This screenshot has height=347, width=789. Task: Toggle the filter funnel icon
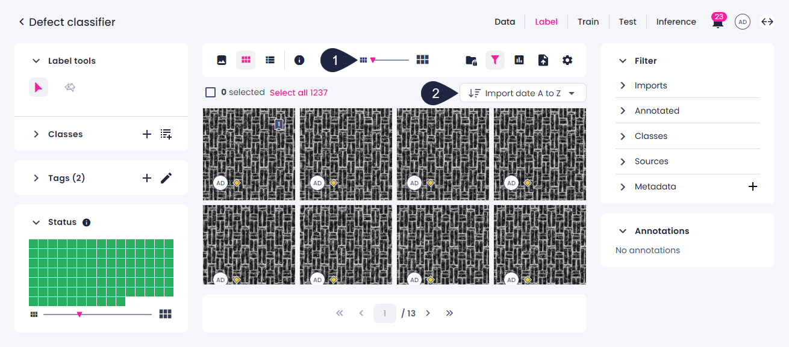[x=495, y=60]
